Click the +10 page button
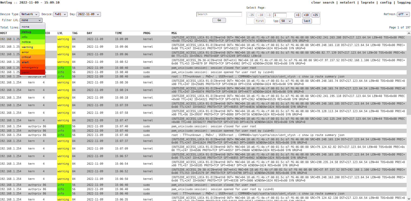Screen dimensions: 411x201 [306, 15]
